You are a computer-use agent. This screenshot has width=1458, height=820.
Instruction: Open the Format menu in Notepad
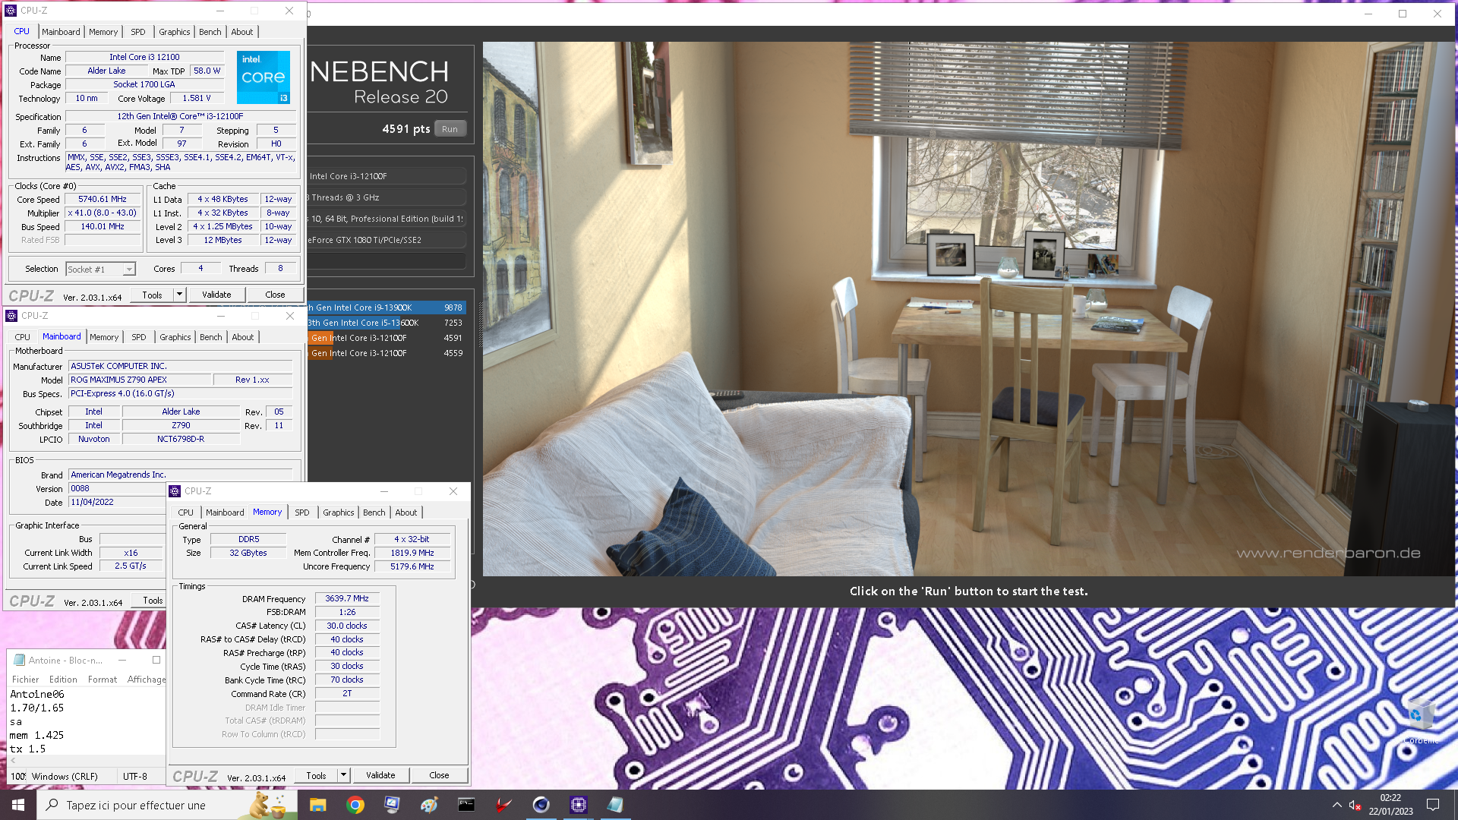pos(103,680)
